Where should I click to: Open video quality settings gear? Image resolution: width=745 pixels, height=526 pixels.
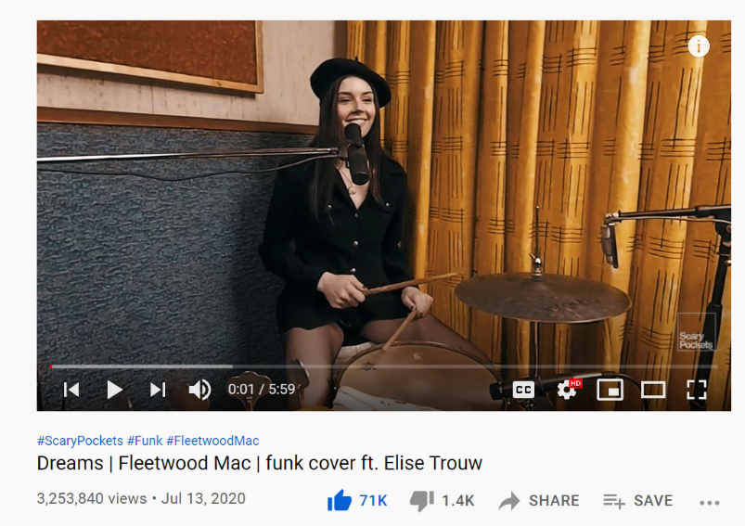(x=567, y=390)
